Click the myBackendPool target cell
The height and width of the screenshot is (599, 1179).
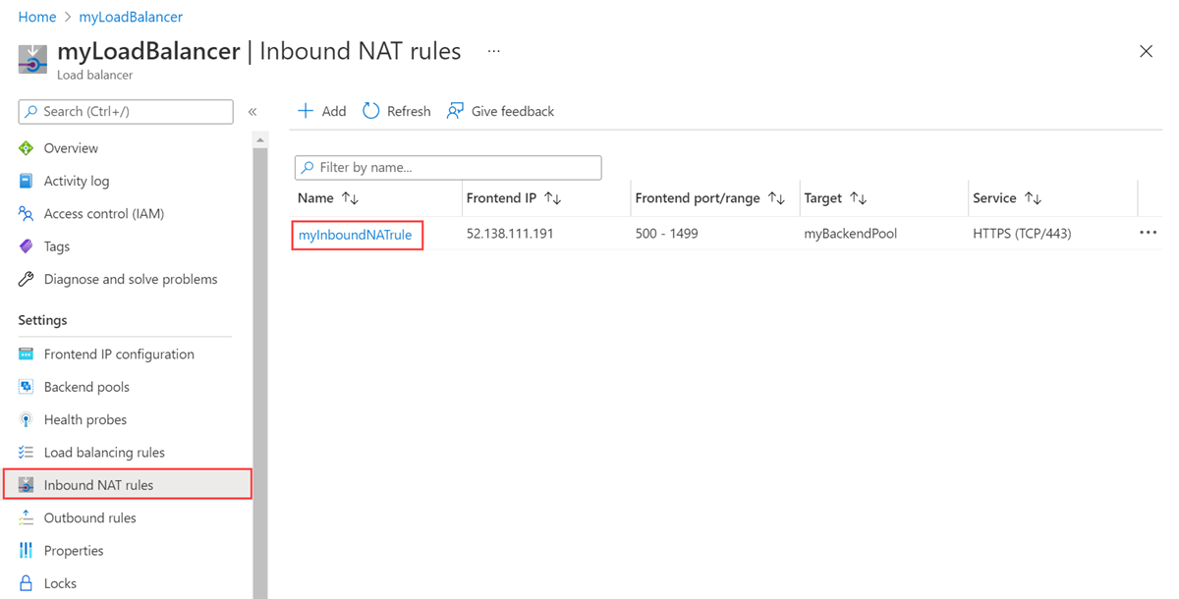[x=850, y=234]
